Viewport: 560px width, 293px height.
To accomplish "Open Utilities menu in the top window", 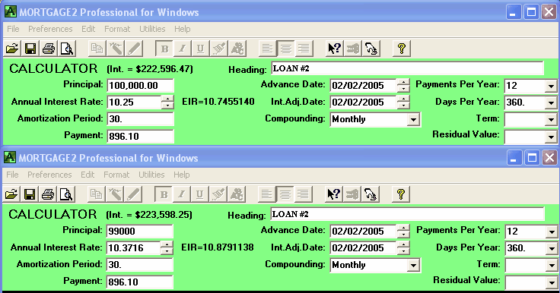I will point(152,29).
